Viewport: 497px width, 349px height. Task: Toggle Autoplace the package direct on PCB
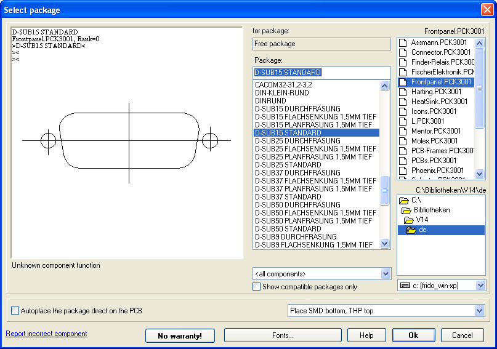(15, 311)
